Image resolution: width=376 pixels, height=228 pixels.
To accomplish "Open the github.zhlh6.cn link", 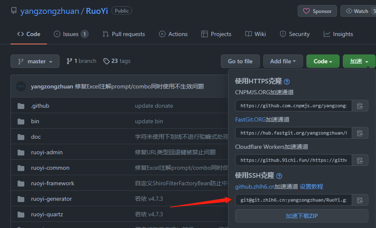I will tap(255, 187).
